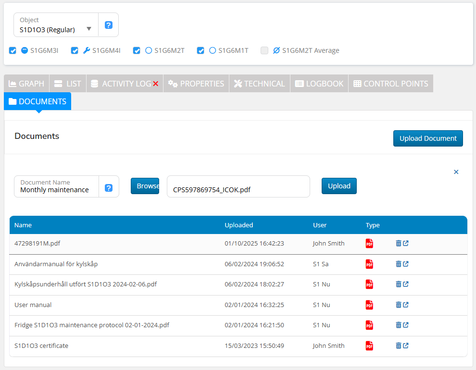Viewport: 476px width, 370px height.
Task: Click the Upload button next to filename
Action: pos(339,186)
